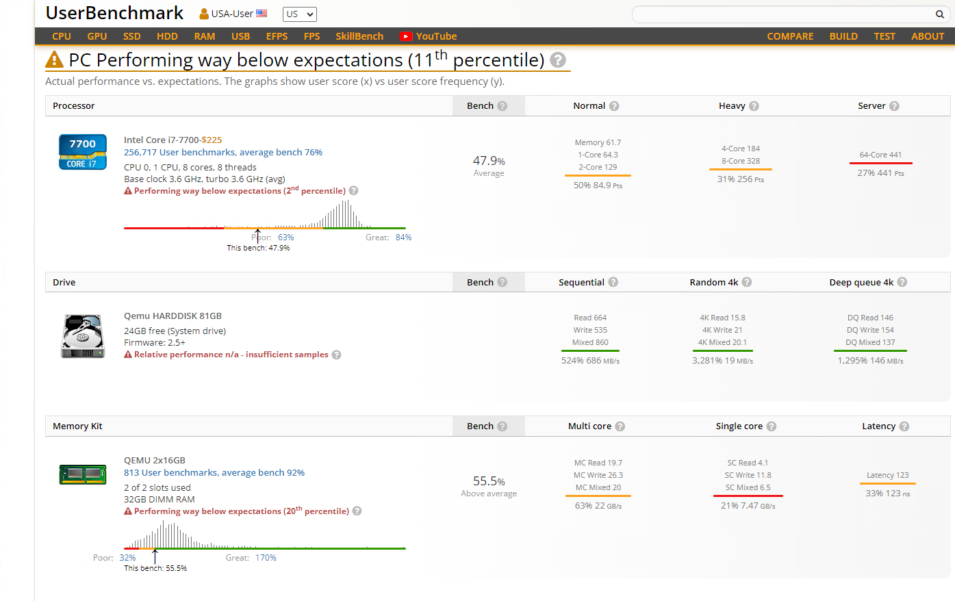This screenshot has height=601, width=955.
Task: Open the YouTube link in navbar
Action: (x=429, y=36)
